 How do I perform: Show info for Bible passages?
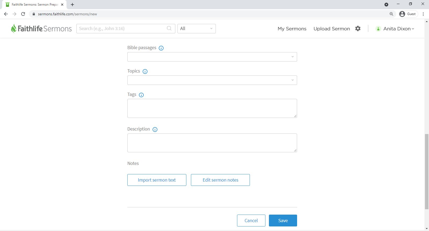(x=161, y=48)
